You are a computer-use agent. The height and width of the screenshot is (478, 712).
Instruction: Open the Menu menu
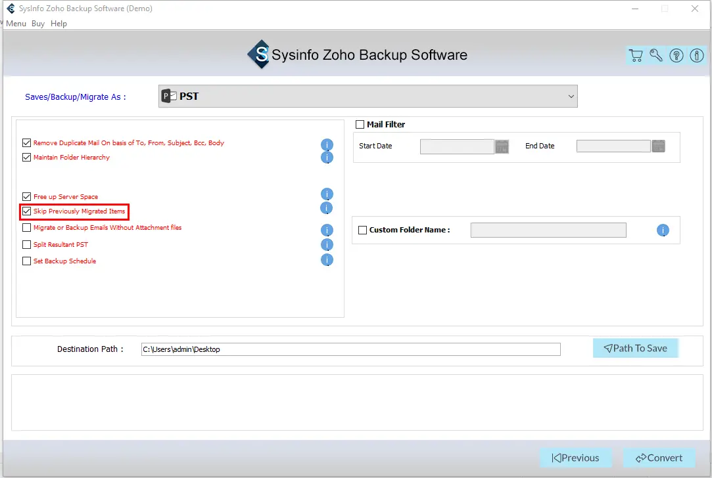click(16, 24)
